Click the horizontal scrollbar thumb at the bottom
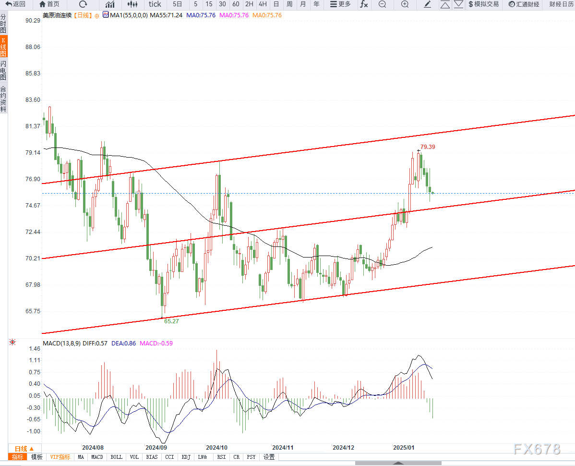575x466 pixels. click(x=398, y=464)
